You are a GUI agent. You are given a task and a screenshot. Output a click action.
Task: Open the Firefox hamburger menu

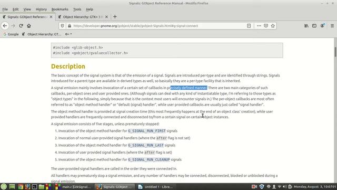(x=332, y=26)
